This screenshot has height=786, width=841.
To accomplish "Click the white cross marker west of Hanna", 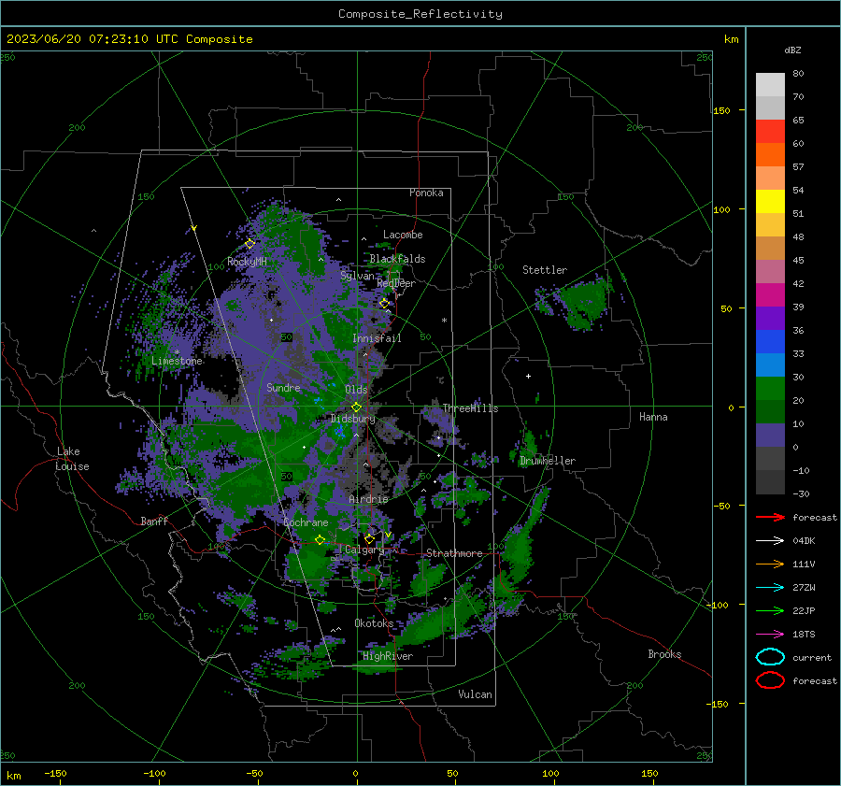I will coord(528,376).
